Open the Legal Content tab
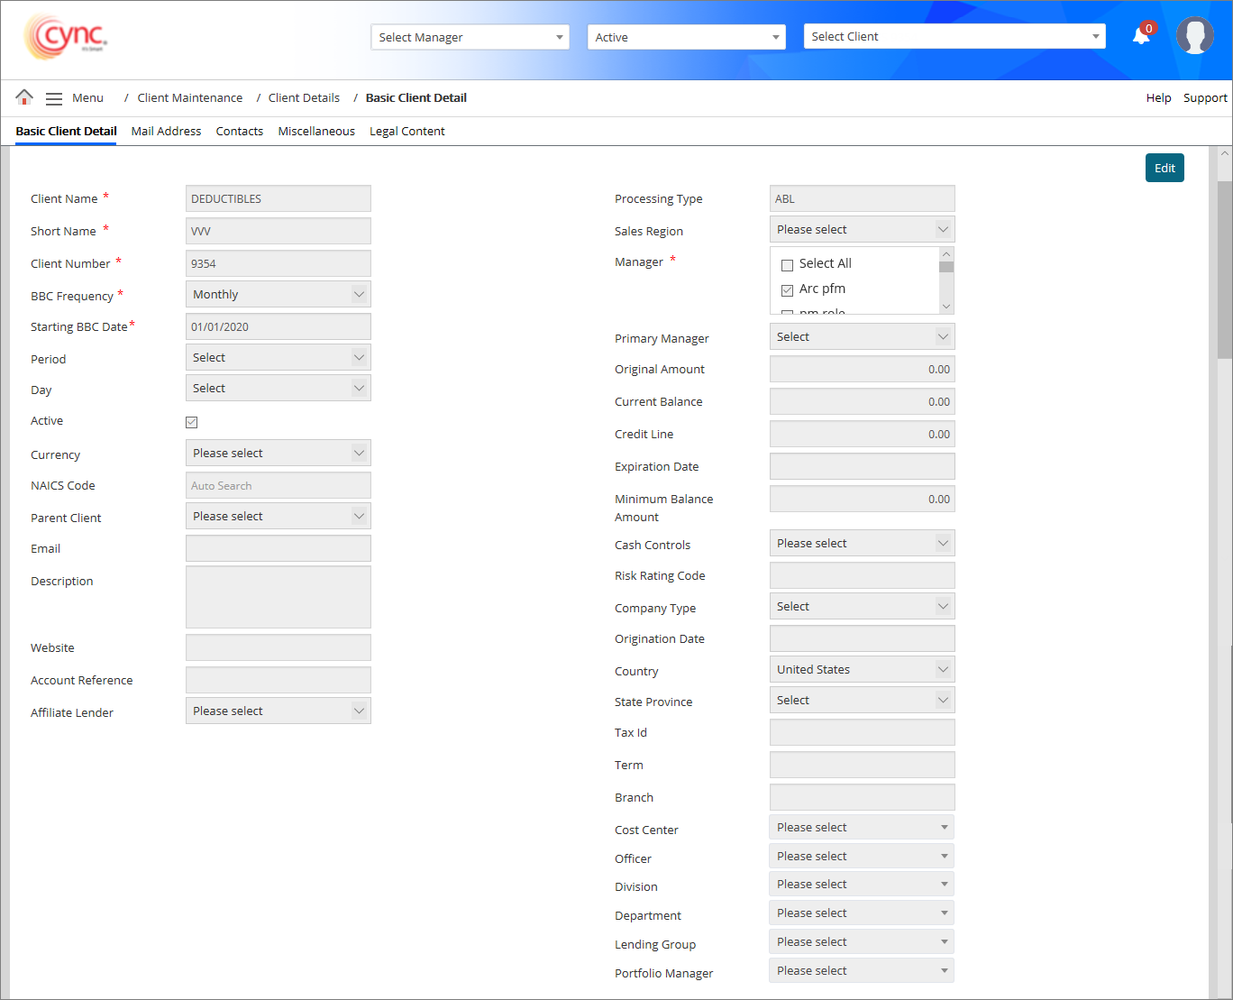The height and width of the screenshot is (1000, 1233). tap(406, 132)
